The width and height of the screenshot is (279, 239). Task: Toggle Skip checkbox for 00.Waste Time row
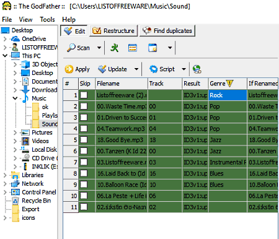coord(84,106)
